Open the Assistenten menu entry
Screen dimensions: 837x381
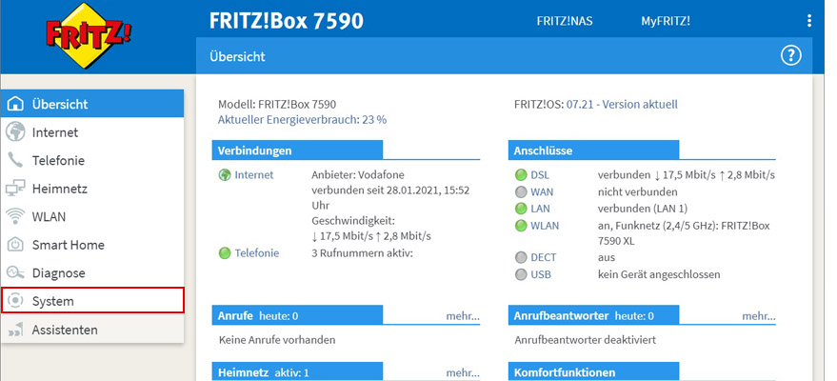pos(65,330)
